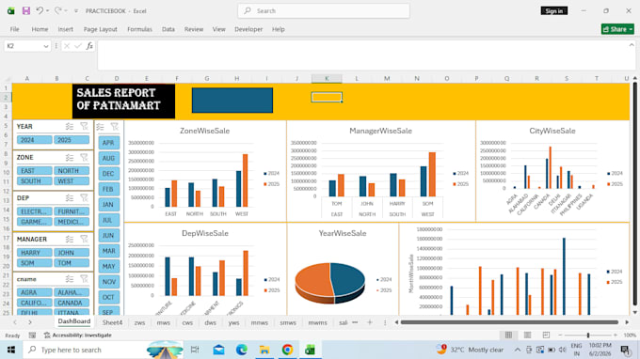Switch to the Sheet4 worksheet tab

tap(112, 322)
